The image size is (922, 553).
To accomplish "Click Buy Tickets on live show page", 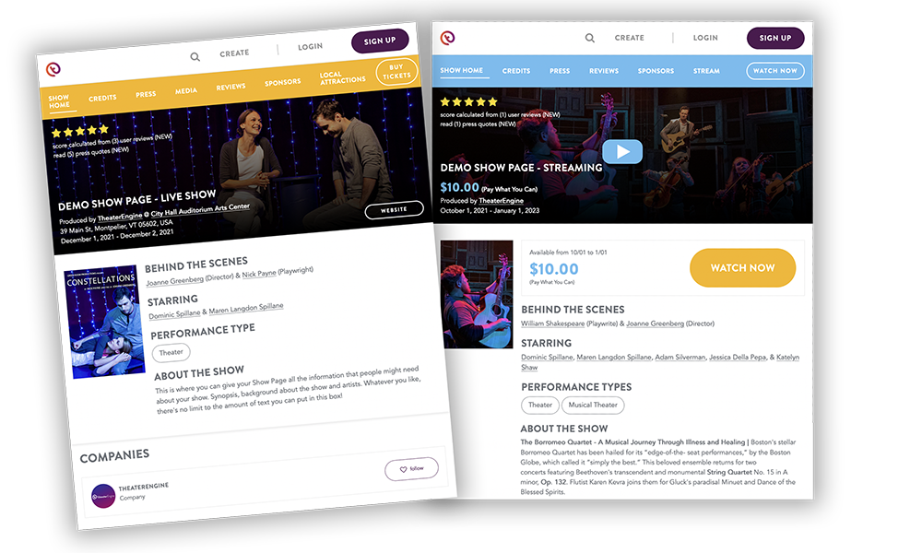I will coord(396,72).
